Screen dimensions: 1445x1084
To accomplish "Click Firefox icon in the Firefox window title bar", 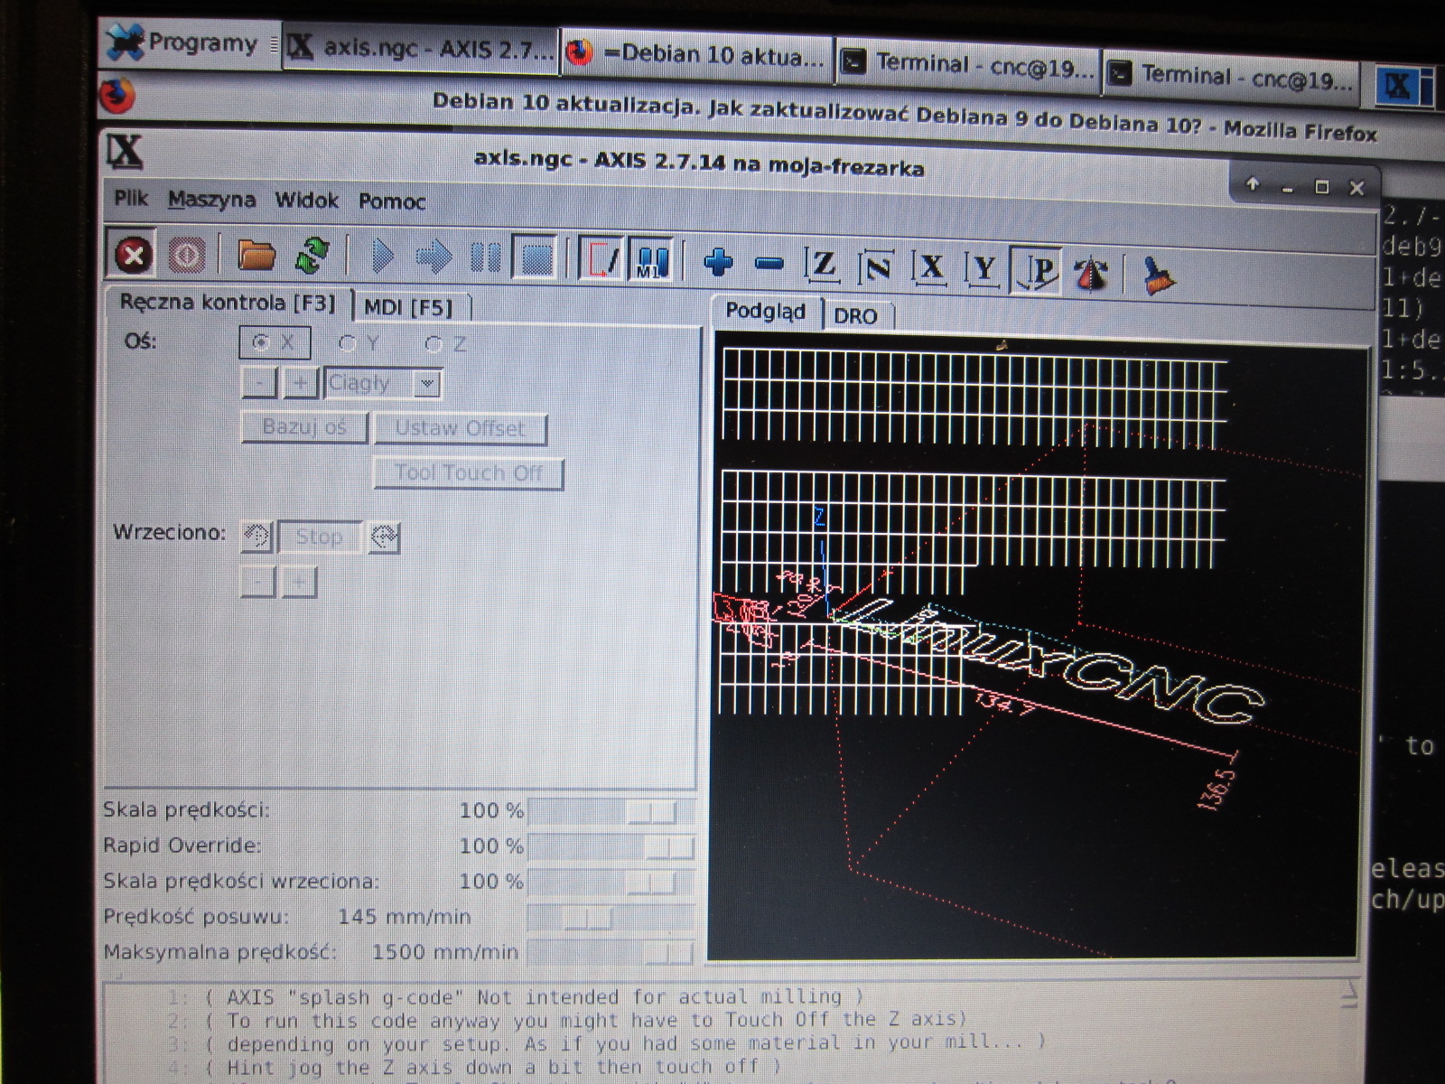I will coord(117,96).
